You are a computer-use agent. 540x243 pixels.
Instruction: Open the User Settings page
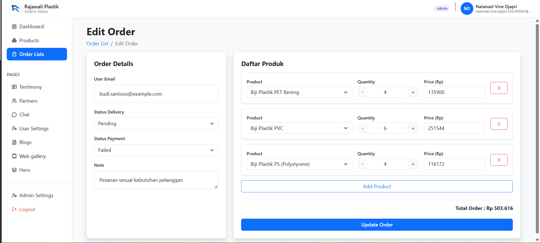37,129
